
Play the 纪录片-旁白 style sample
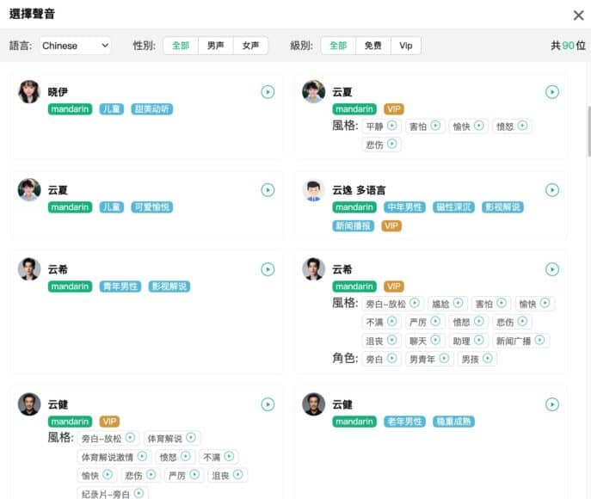pos(138,494)
